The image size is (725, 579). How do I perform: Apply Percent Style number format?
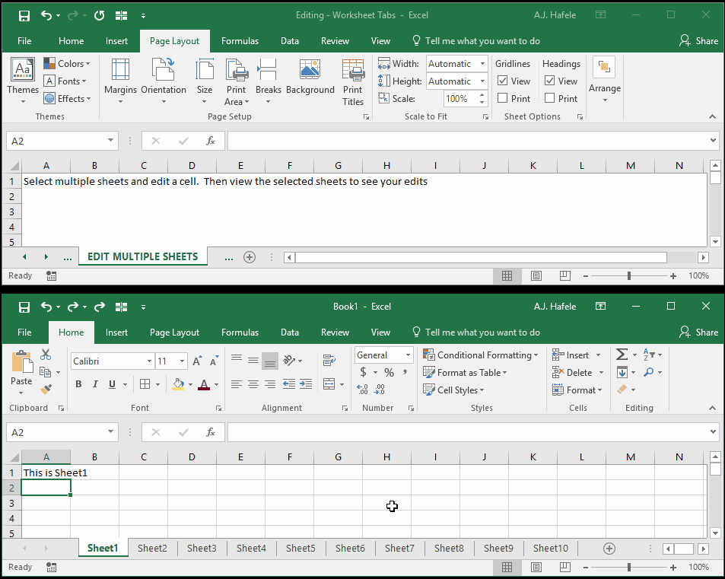tap(389, 372)
